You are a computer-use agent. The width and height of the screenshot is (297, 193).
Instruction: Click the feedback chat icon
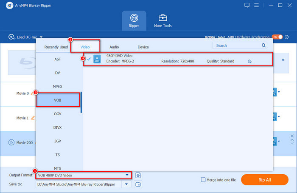pos(247,5)
